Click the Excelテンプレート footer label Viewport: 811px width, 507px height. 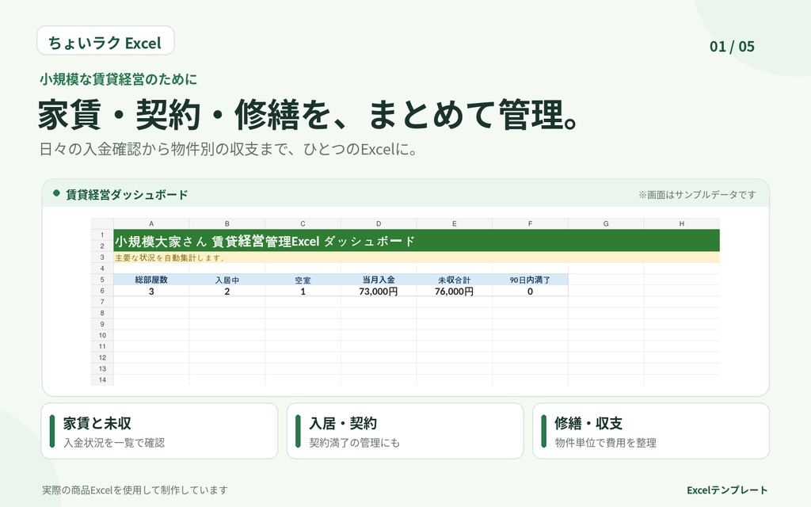(727, 490)
